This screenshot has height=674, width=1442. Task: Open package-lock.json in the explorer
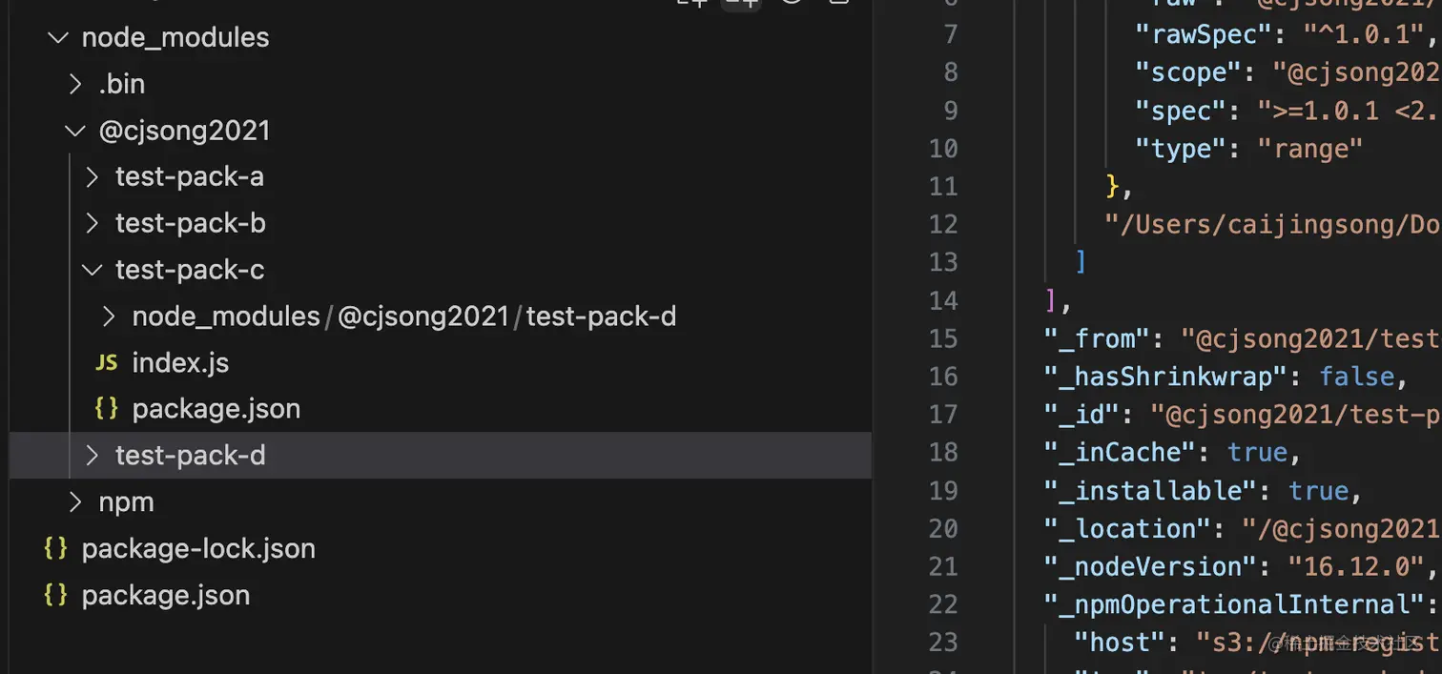198,548
